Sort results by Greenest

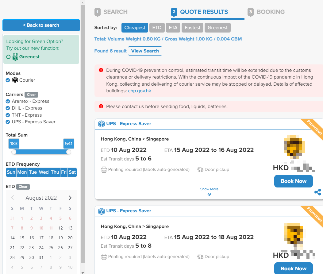(x=217, y=28)
